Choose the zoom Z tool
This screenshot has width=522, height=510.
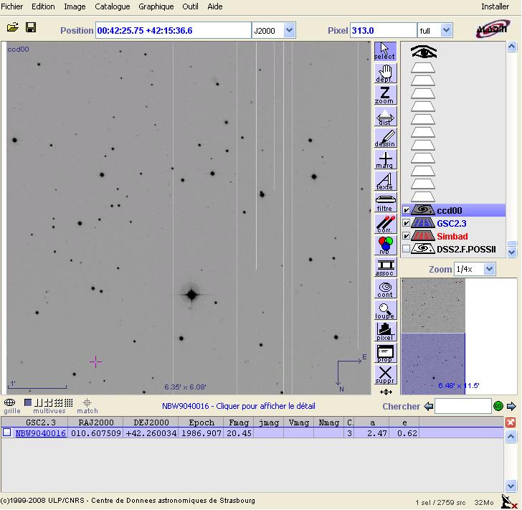[x=385, y=95]
